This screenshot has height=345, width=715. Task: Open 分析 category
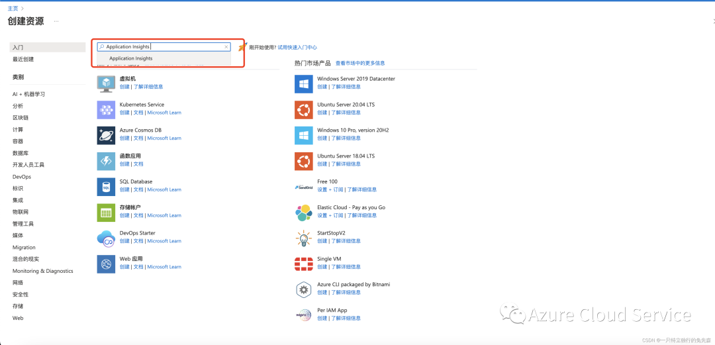point(18,106)
